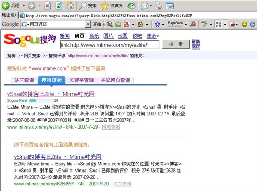Open gadget icon dropdown arrow on toolbar
Viewport: 257px width, 191px height.
point(147,25)
